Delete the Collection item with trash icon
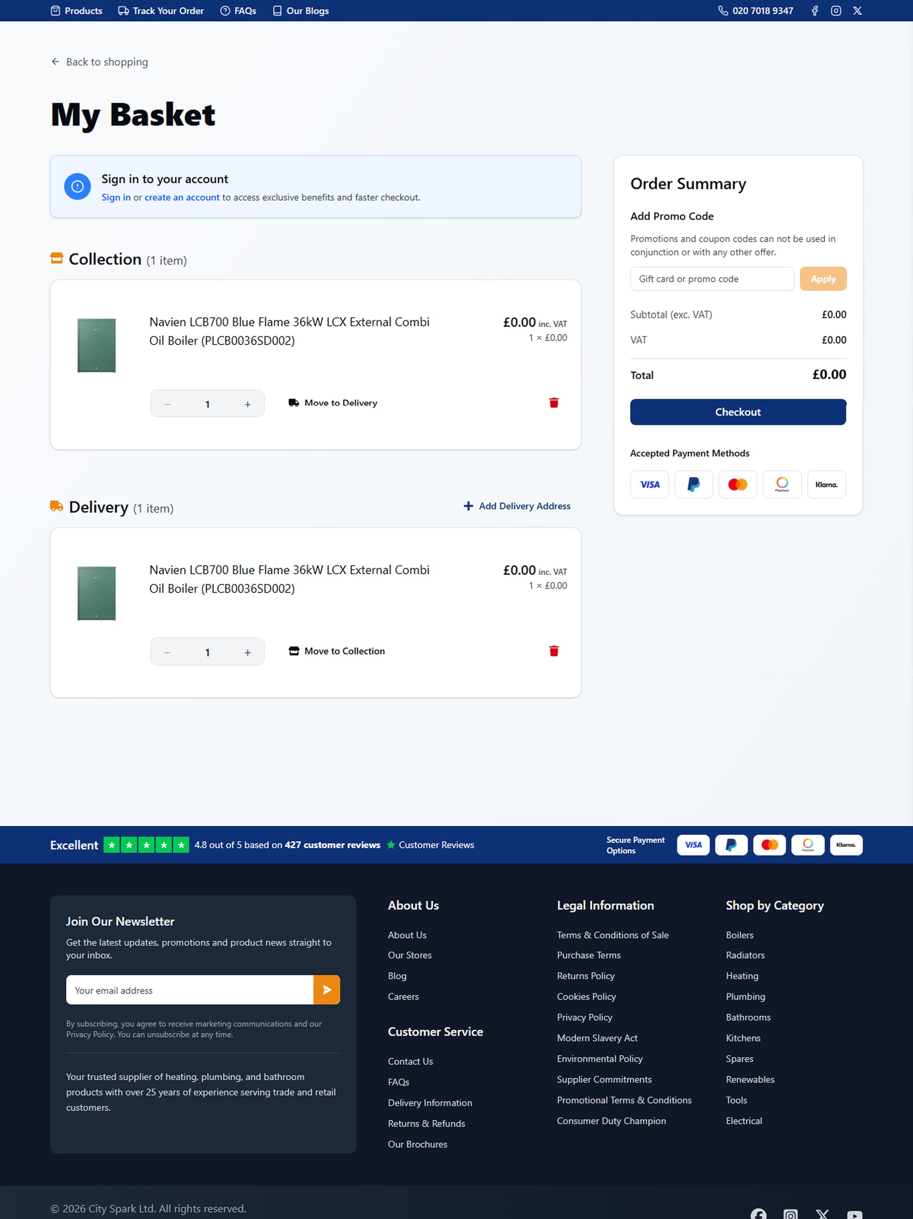913x1219 pixels. click(554, 403)
